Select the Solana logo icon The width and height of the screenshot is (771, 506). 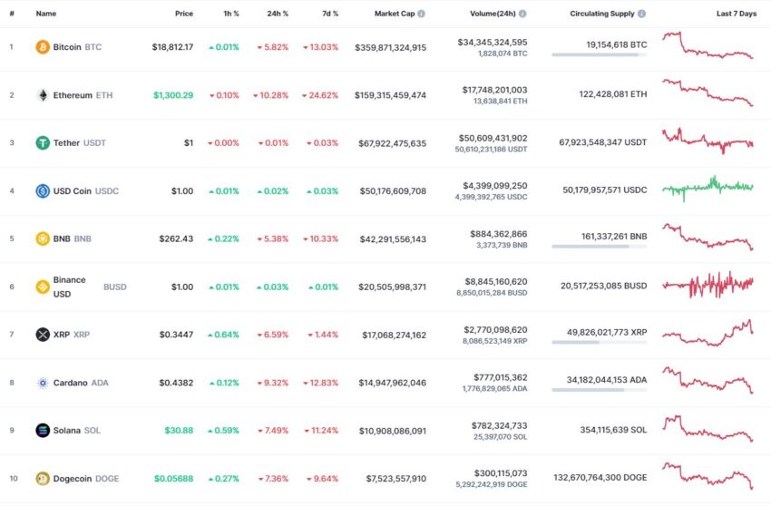pos(43,430)
